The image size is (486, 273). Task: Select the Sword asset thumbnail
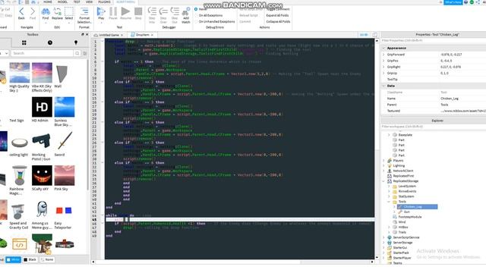coord(65,142)
